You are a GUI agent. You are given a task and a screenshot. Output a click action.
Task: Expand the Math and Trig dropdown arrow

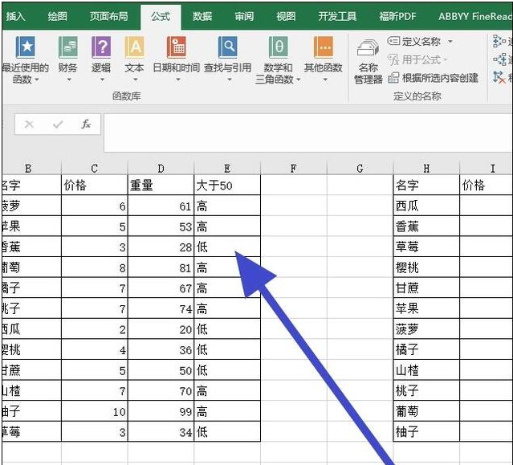(298, 80)
